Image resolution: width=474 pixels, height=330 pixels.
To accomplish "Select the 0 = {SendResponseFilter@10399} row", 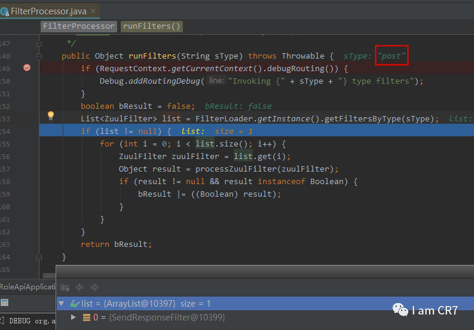I will [x=265, y=317].
